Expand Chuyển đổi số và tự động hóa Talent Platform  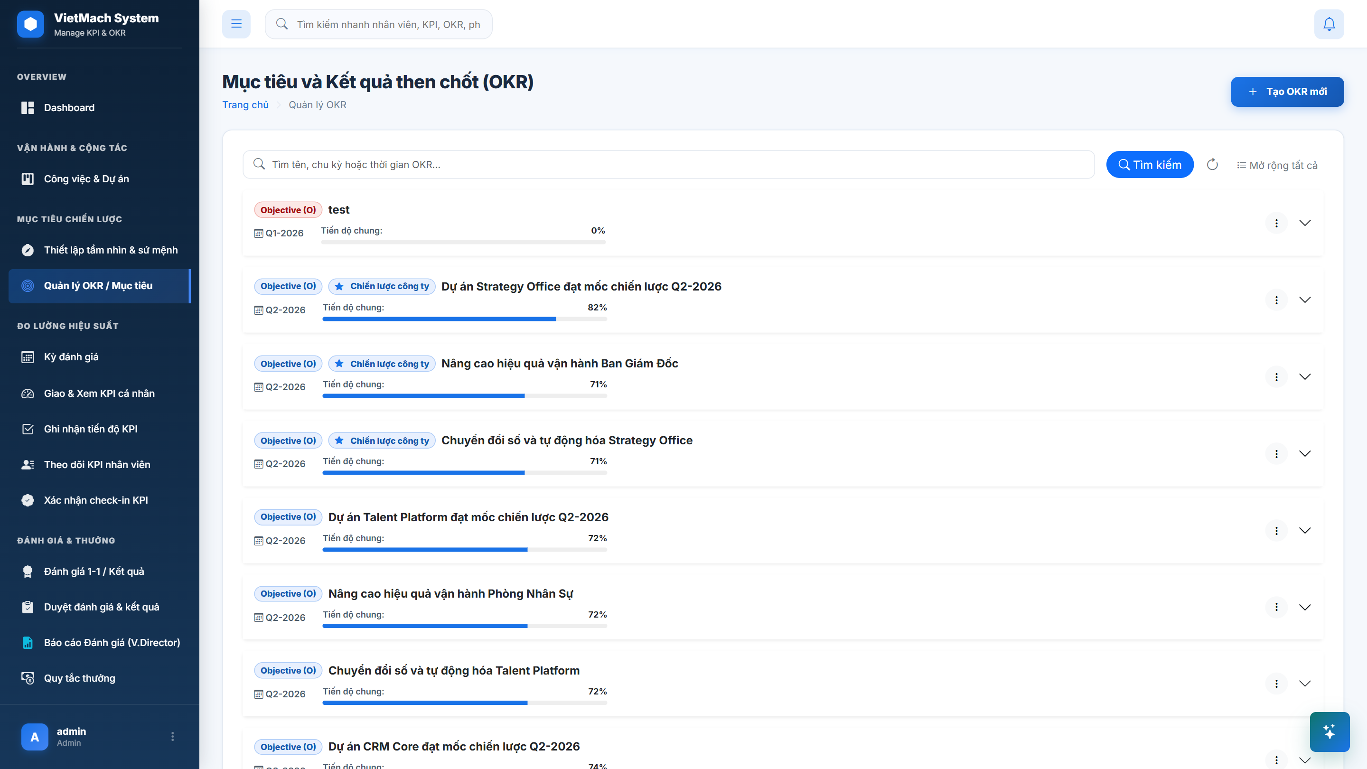(x=1305, y=684)
